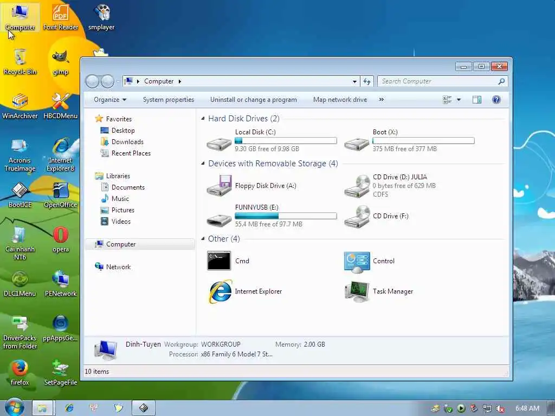Select the Computer desktop icon
This screenshot has height=416, width=555.
click(x=20, y=18)
